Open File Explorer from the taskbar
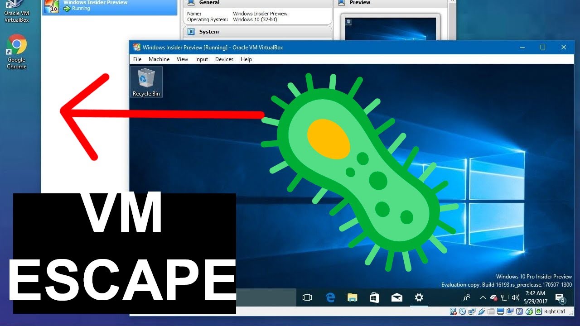 (x=353, y=297)
